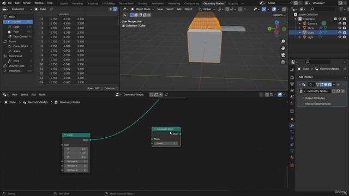Expand Internal Dependencies panel
Image resolution: width=349 pixels, height=196 pixels.
317,104
